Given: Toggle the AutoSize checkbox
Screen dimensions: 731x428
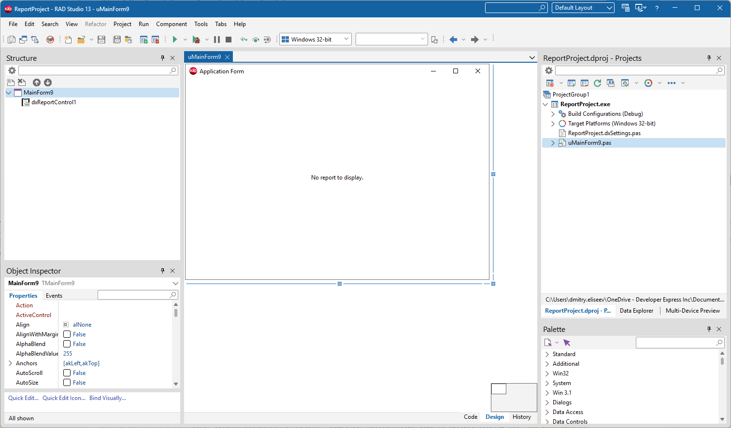Looking at the screenshot, I should point(67,383).
